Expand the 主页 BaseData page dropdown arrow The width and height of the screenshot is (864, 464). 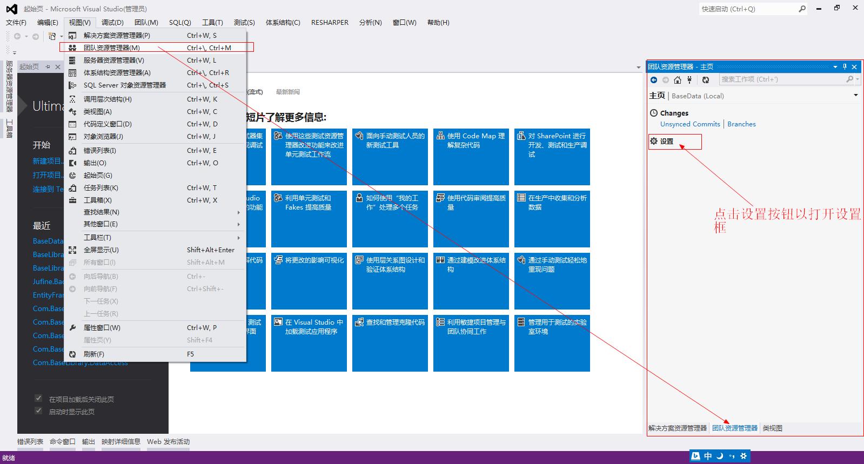(856, 95)
